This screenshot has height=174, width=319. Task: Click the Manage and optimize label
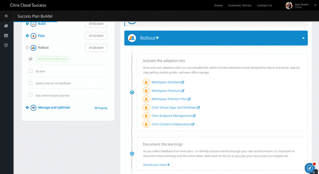[x=54, y=108]
